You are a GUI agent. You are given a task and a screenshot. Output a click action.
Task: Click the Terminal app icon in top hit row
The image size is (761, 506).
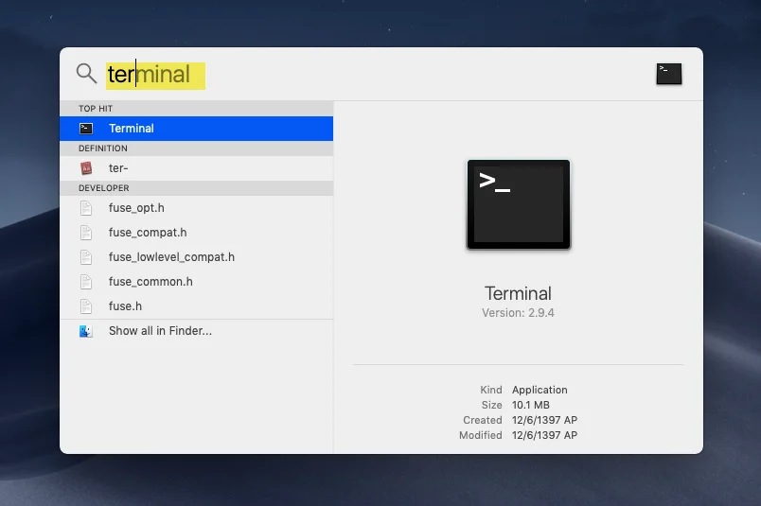[86, 128]
